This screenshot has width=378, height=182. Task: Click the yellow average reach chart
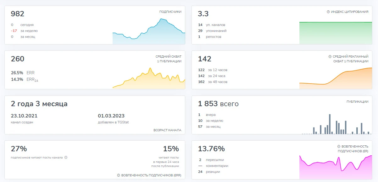pyautogui.click(x=149, y=78)
